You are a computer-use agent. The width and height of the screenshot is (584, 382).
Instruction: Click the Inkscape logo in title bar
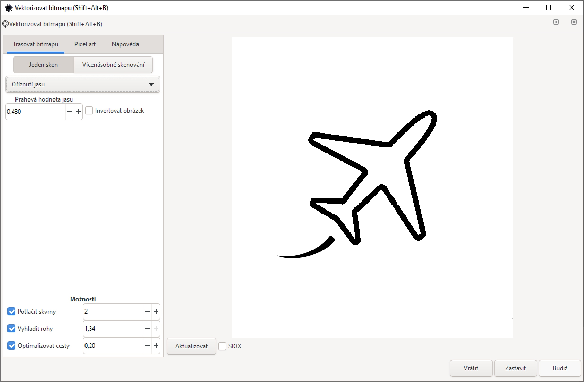(x=8, y=8)
